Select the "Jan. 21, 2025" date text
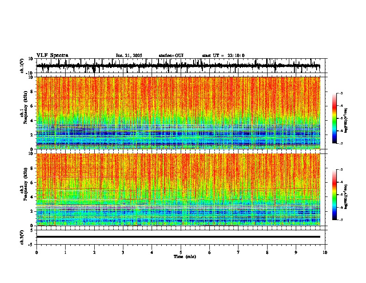This screenshot has width=366, height=283. point(129,55)
